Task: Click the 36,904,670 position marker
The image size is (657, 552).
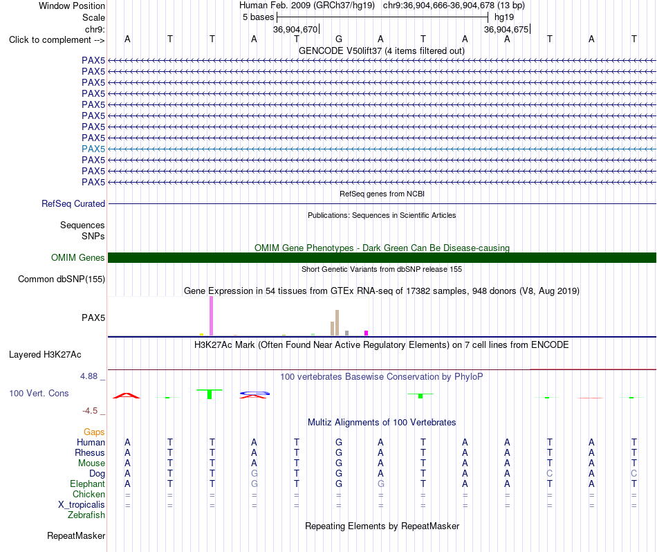Action: point(295,29)
